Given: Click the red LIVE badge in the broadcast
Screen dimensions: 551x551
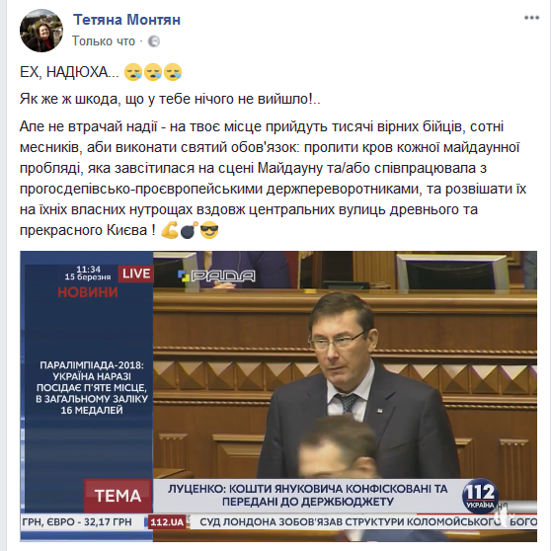Looking at the screenshot, I should tap(136, 274).
